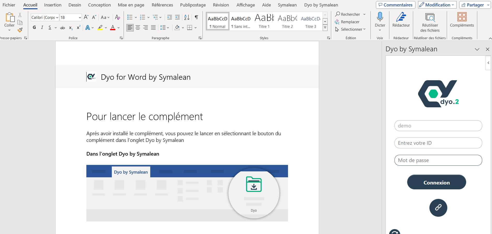Open the Modification mode dropdown
Image resolution: width=492 pixels, height=234 pixels.
coord(437,5)
